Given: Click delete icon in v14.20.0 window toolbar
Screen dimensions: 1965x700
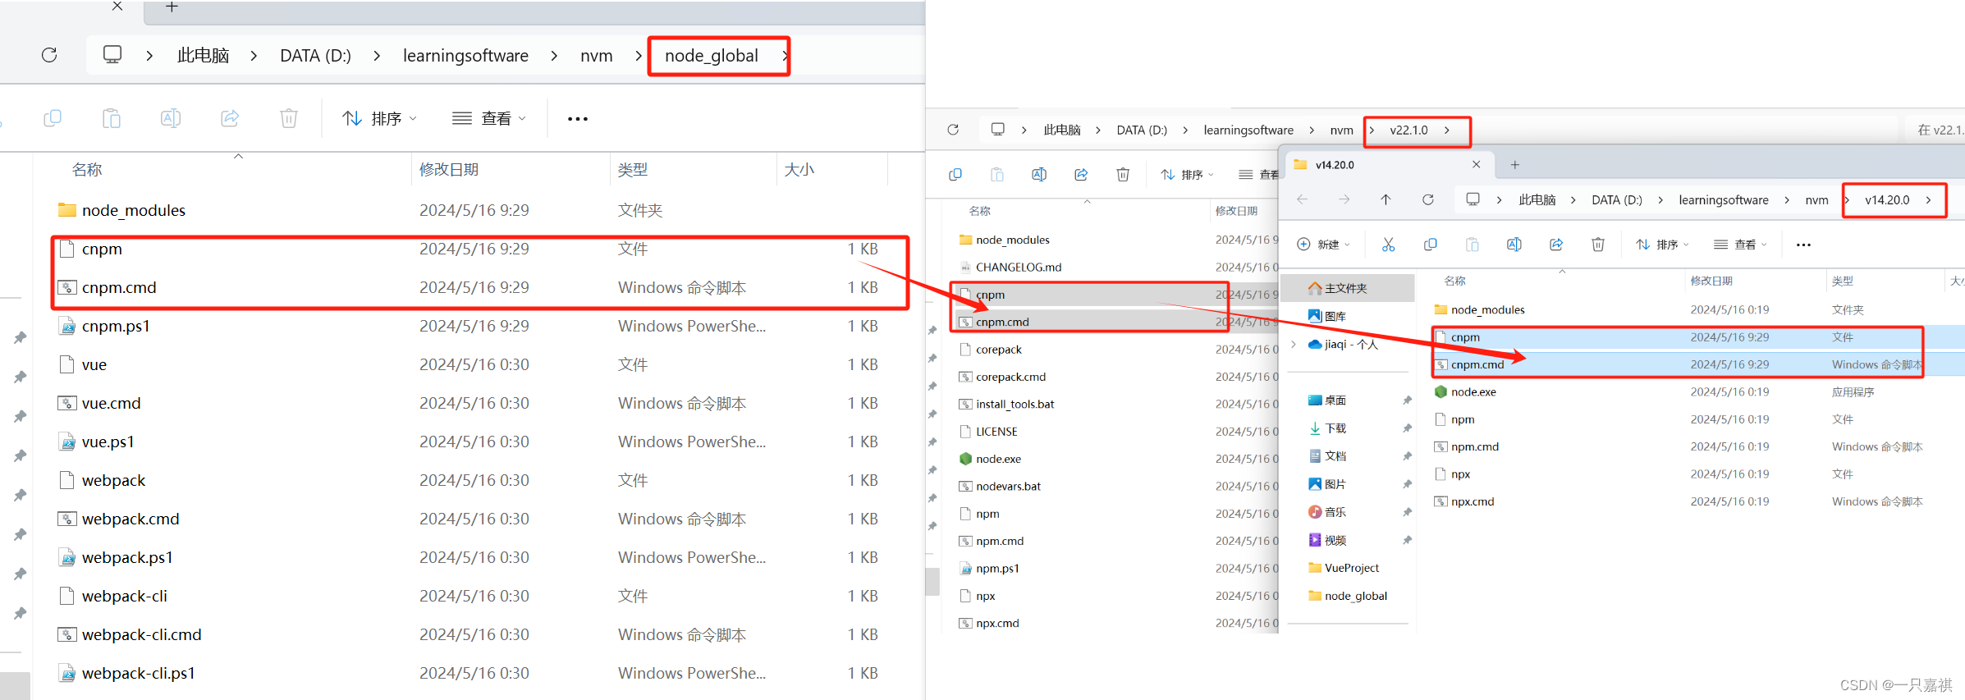Looking at the screenshot, I should coord(1597,245).
